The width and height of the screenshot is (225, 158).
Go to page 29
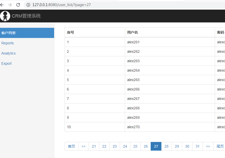pos(177,146)
